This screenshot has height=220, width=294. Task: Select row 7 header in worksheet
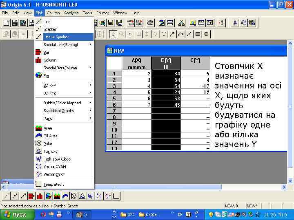(114, 111)
